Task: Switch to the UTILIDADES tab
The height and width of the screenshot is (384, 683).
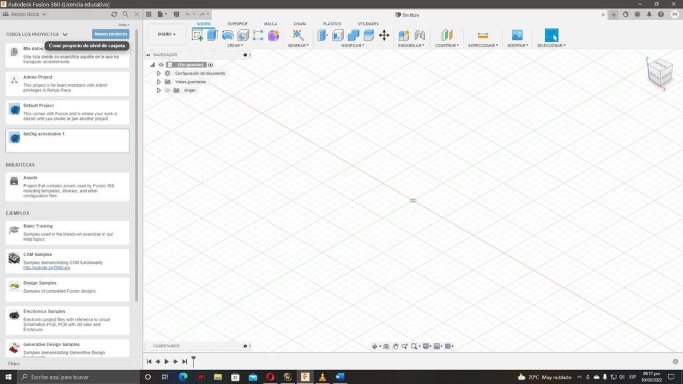Action: (368, 24)
